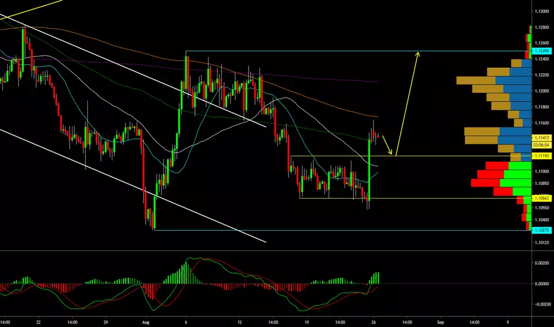Click 1.11800 on the price scale
Screen dimensions: 554x327
pos(542,107)
